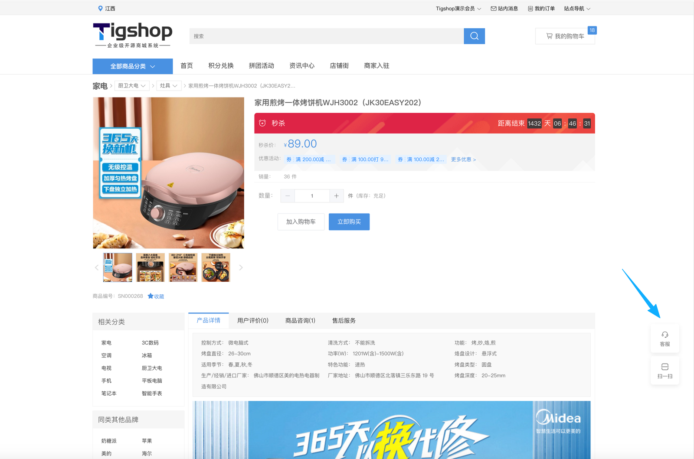The width and height of the screenshot is (694, 459).
Task: Click the scan QR (扫一扫) icon
Action: (665, 371)
